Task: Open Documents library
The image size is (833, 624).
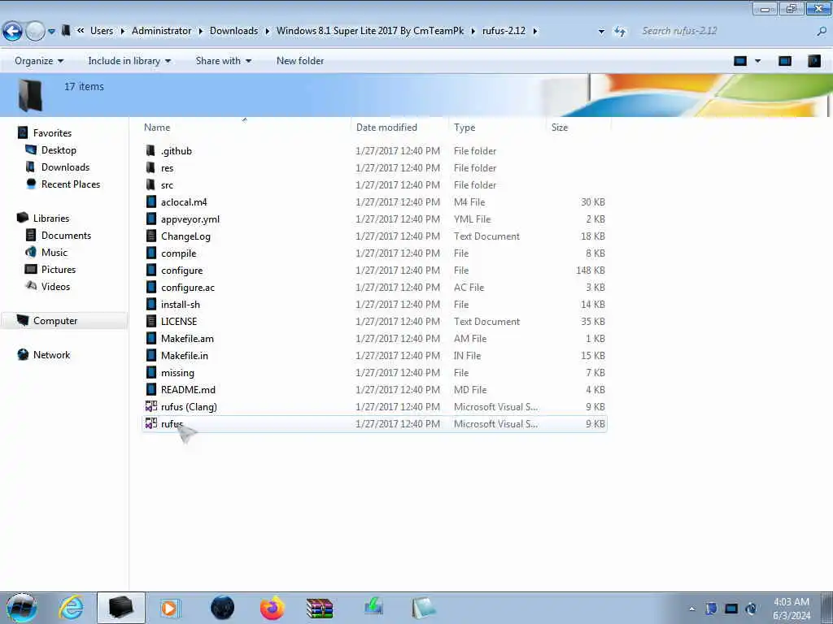Action: click(66, 235)
